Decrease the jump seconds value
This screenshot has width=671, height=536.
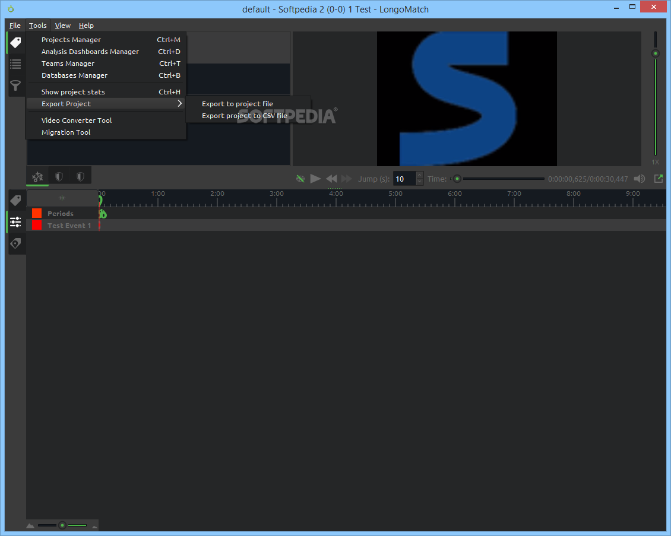(420, 182)
